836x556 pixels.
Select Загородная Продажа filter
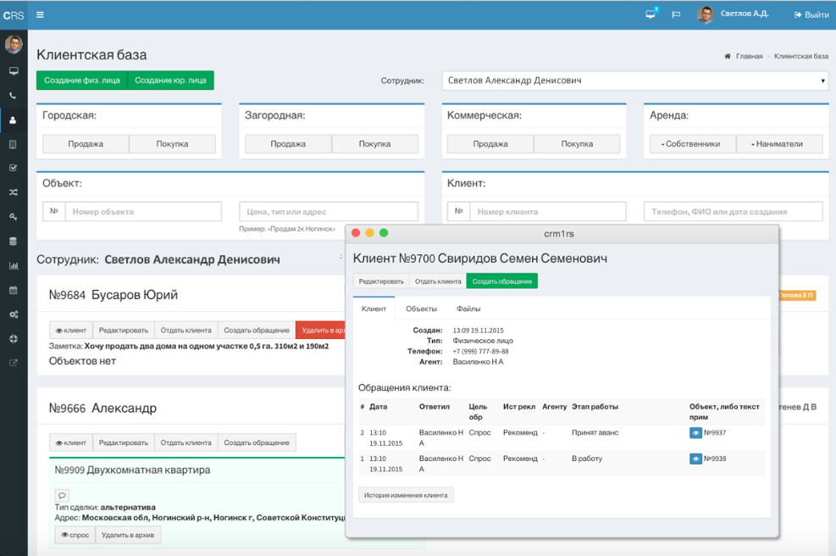point(288,144)
